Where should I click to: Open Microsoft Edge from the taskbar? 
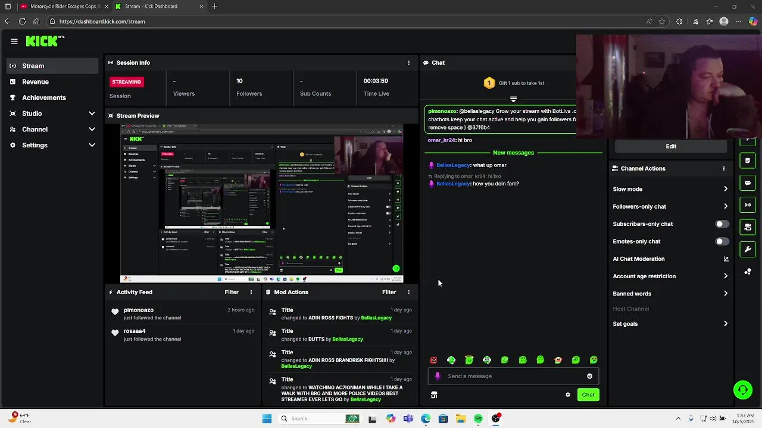pyautogui.click(x=426, y=418)
